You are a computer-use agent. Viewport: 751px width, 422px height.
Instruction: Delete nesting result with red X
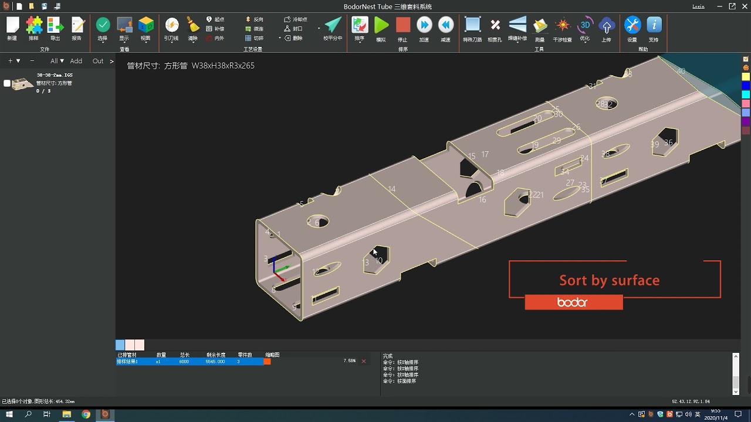click(x=363, y=361)
